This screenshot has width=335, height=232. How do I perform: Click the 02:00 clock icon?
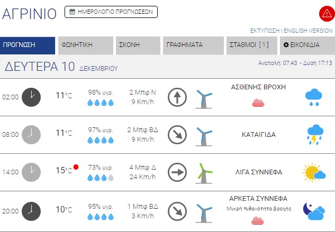(x=31, y=97)
